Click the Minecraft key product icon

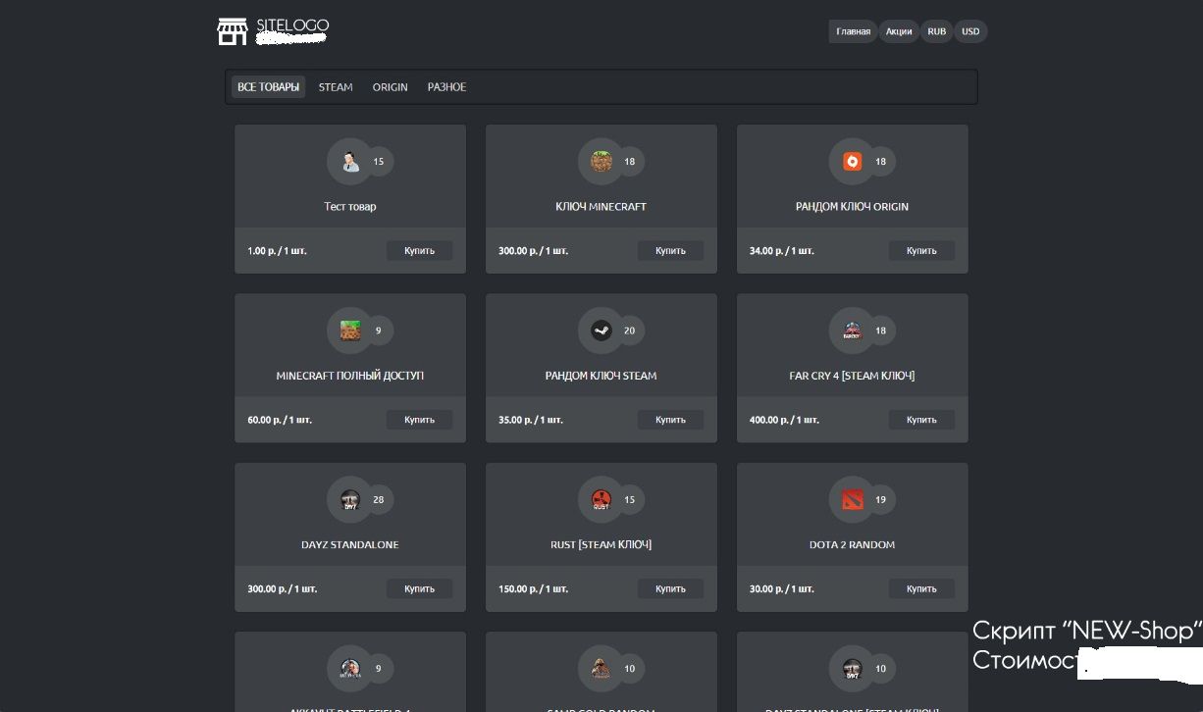tap(601, 162)
